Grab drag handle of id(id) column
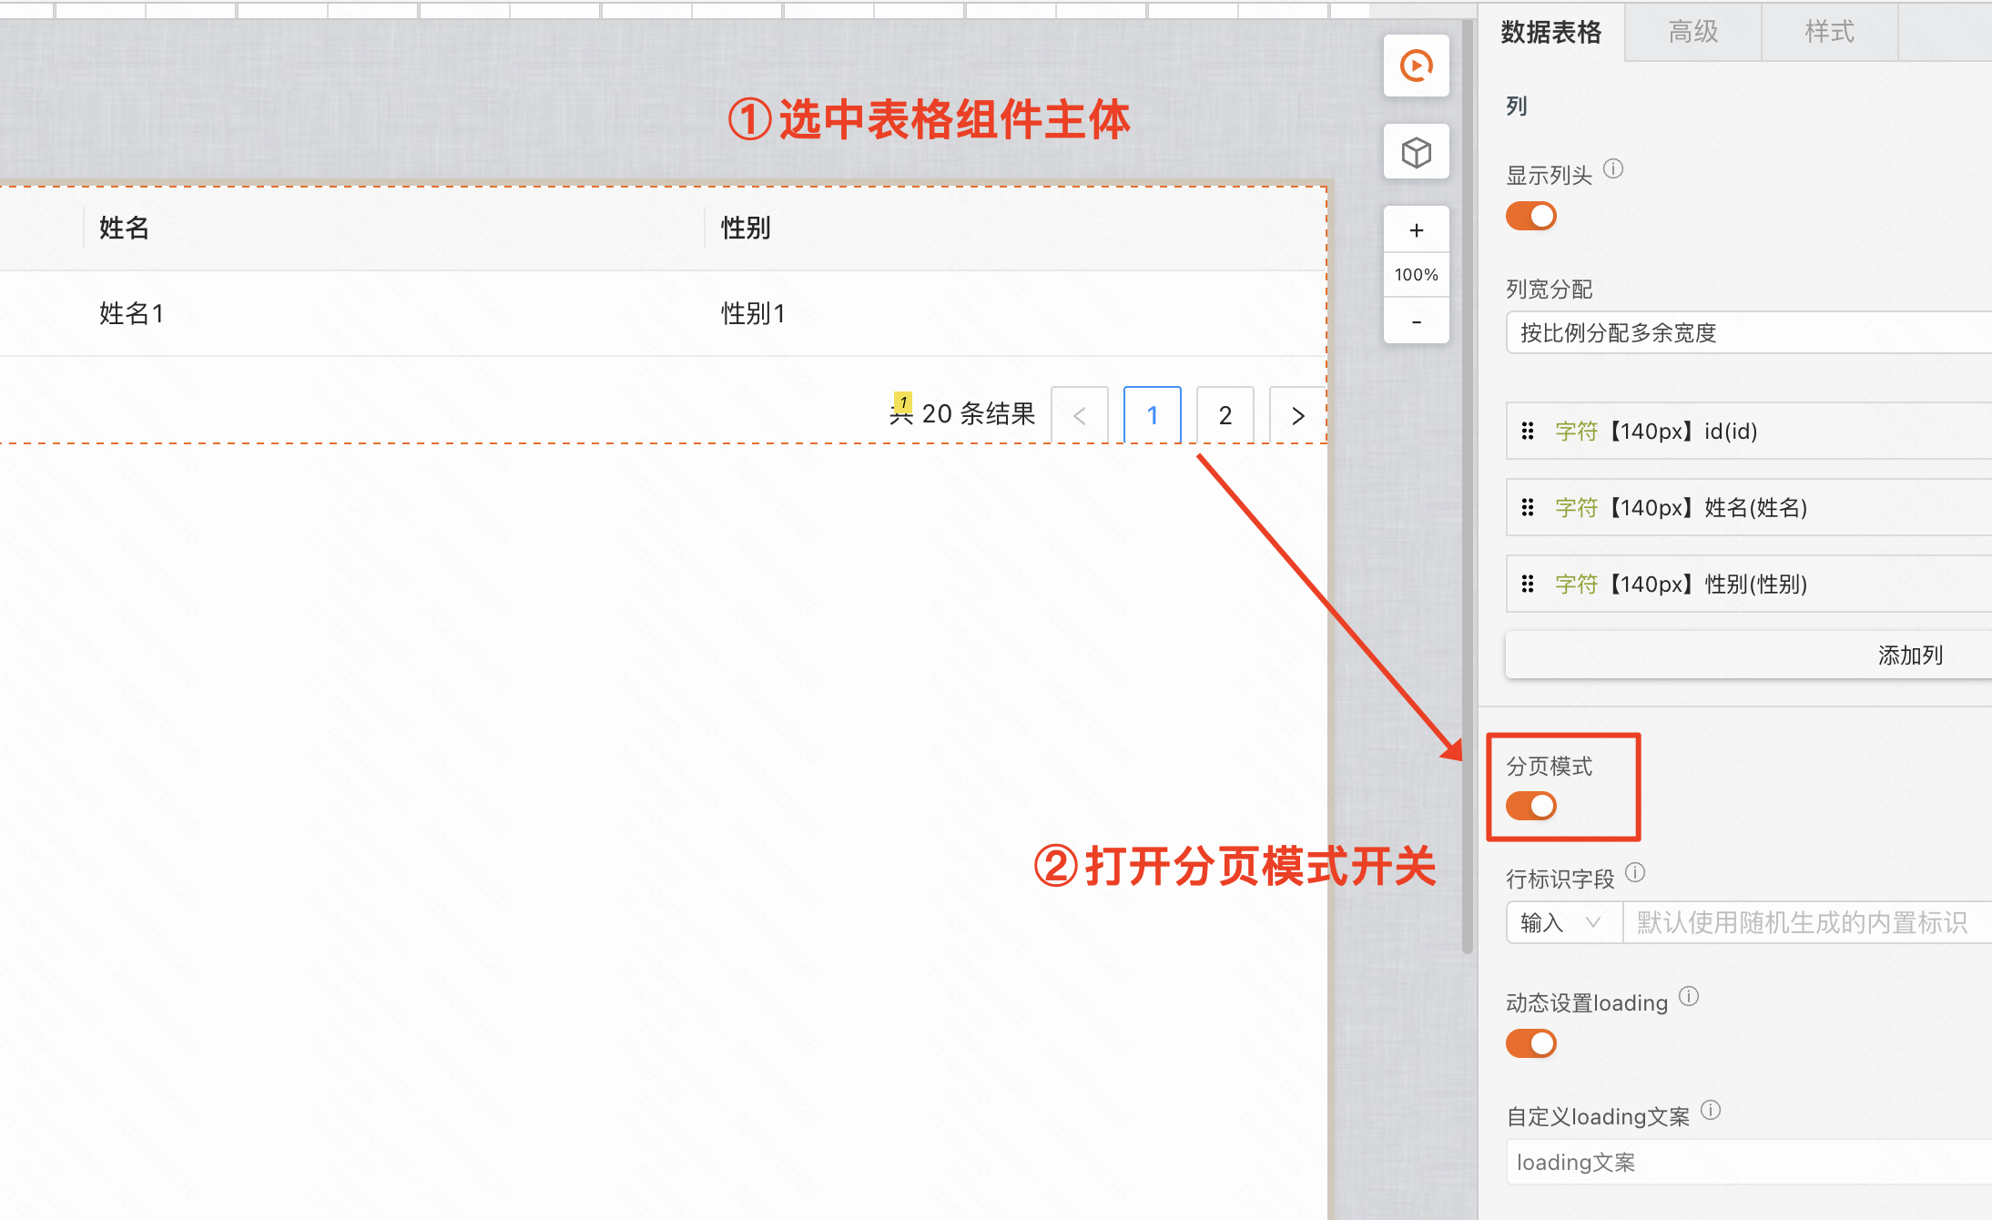 pos(1528,431)
